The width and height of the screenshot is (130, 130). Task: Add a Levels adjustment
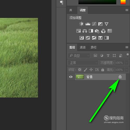(88, 24)
